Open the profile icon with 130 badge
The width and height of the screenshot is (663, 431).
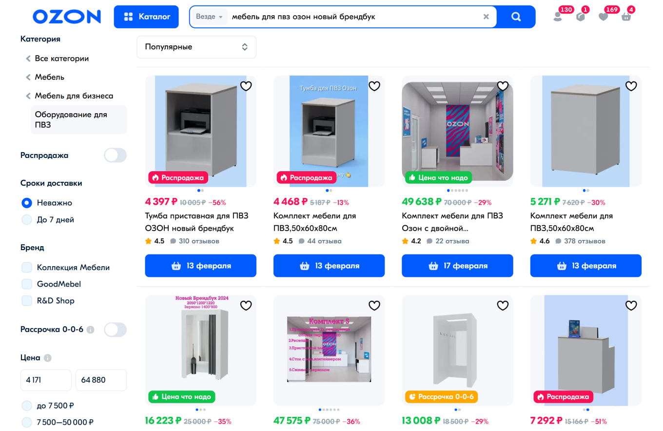click(x=558, y=17)
